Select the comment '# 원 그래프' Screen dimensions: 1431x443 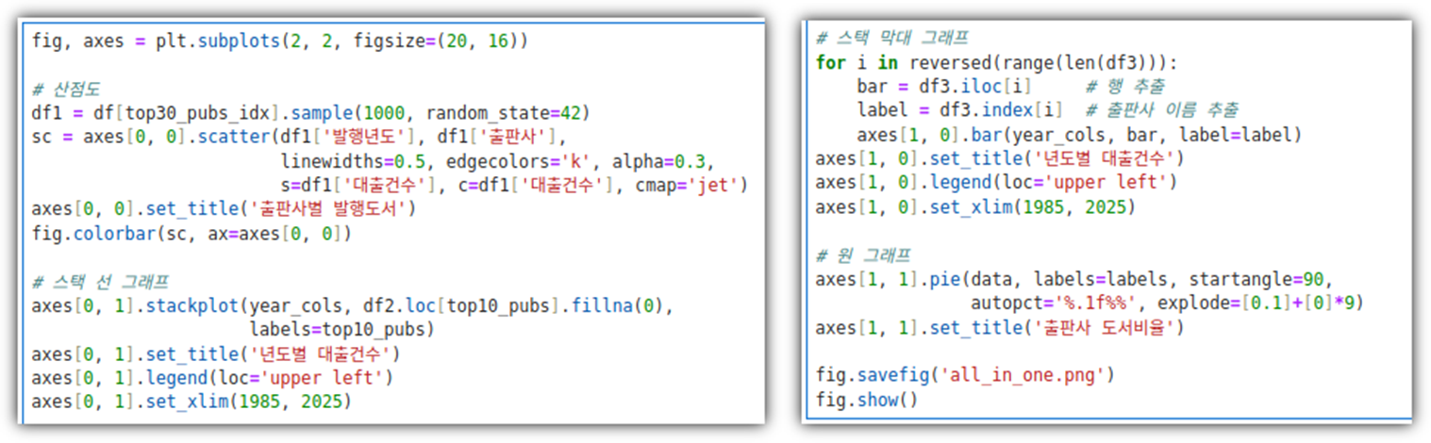[x=864, y=254]
